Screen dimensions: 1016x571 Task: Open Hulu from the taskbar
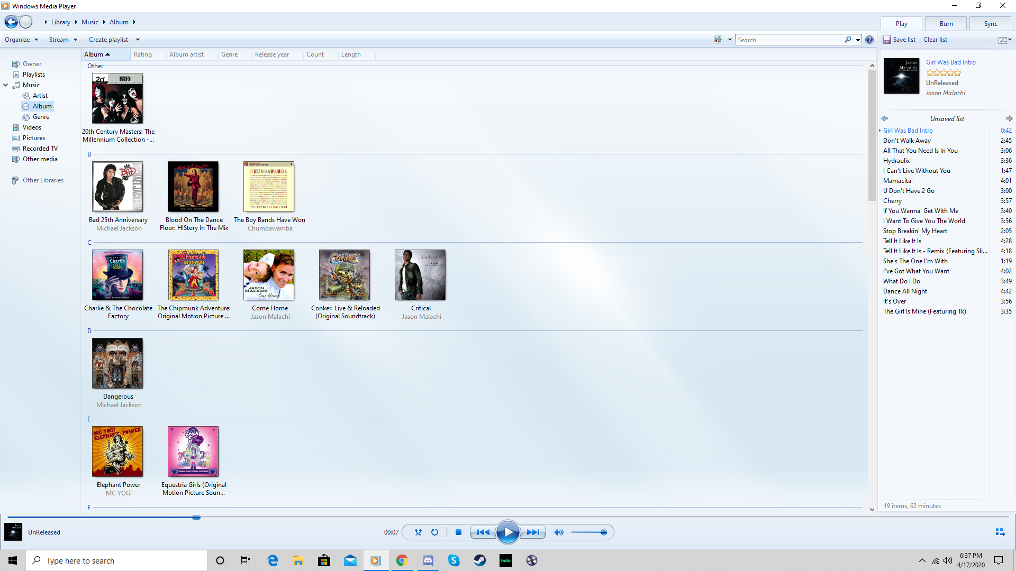506,560
